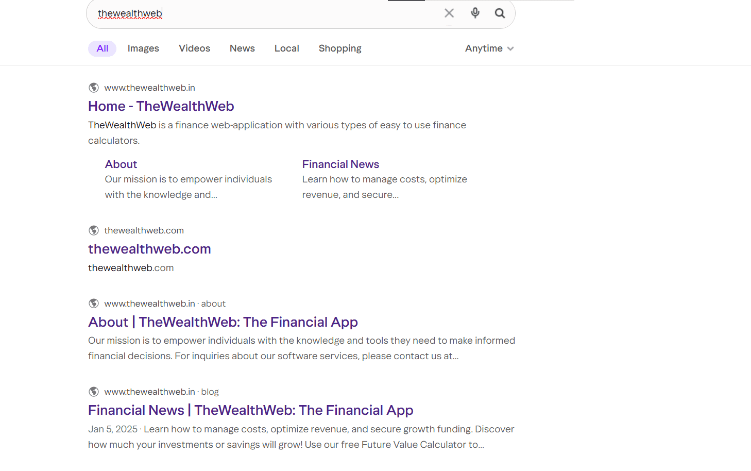Open the Anytime date filter dropdown

click(484, 48)
